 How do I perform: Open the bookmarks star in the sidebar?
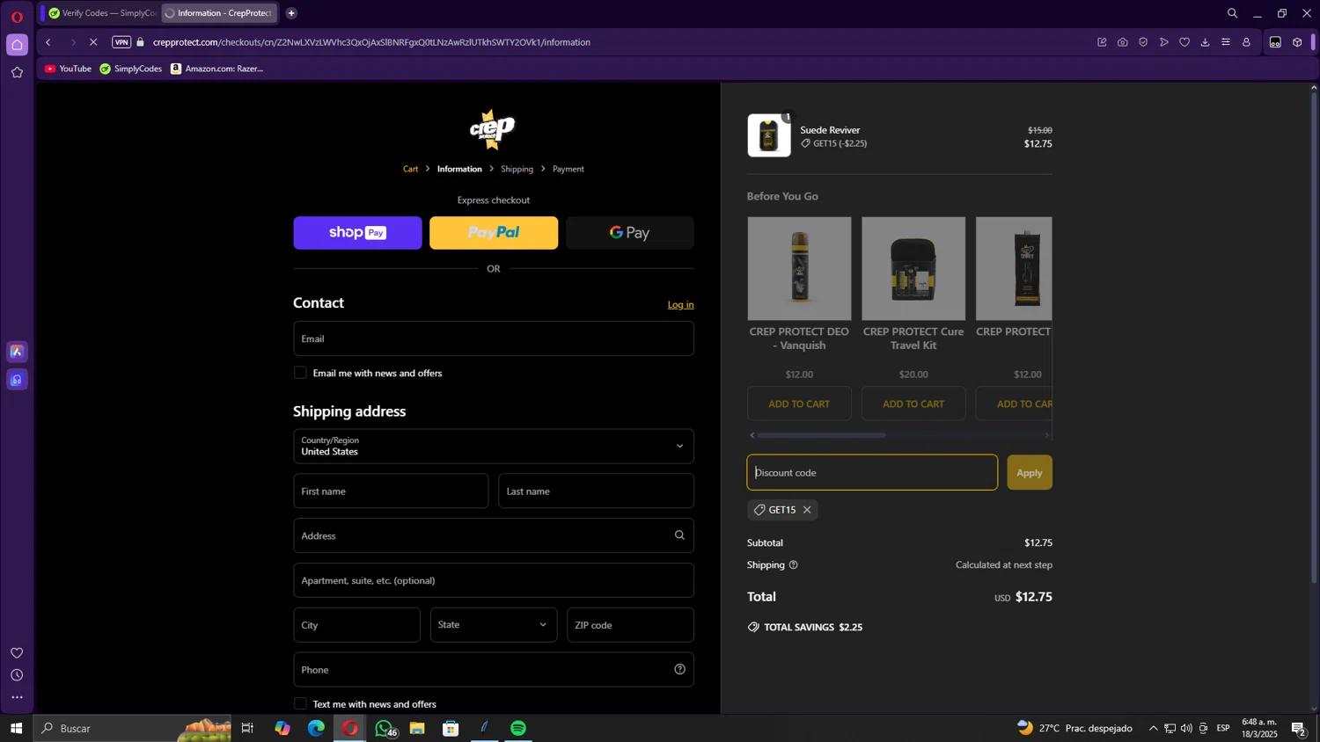tap(17, 73)
